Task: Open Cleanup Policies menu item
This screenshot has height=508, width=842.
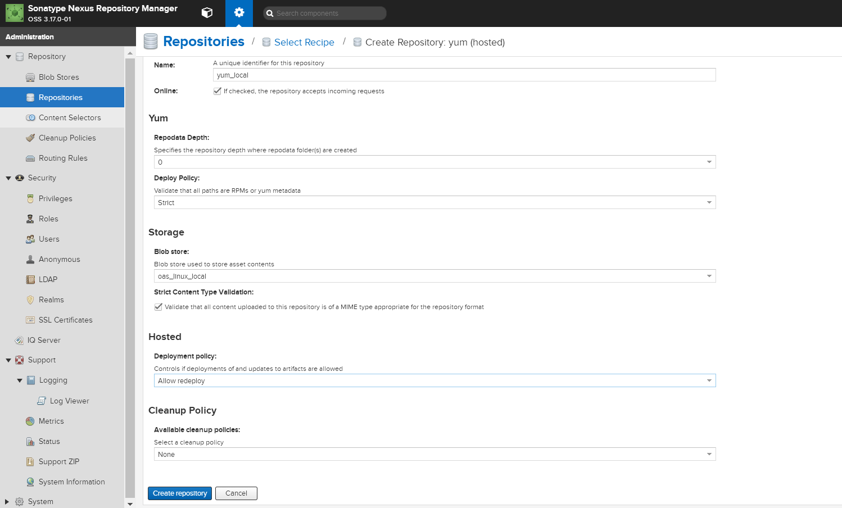Action: (x=62, y=138)
